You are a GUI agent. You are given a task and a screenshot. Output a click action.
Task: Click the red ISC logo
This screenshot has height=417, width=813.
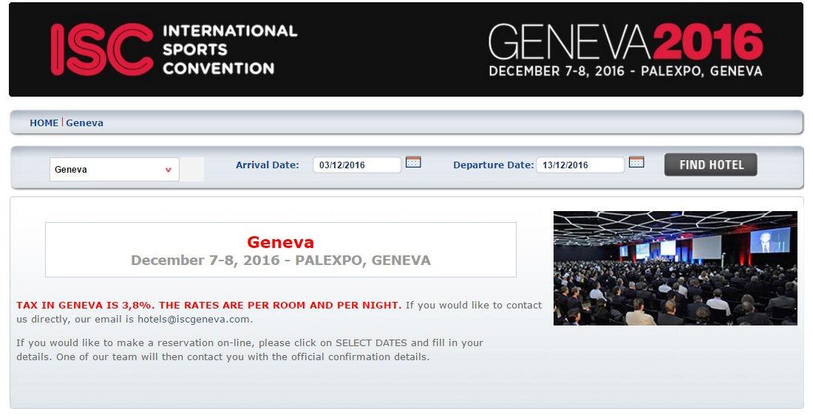tap(102, 49)
